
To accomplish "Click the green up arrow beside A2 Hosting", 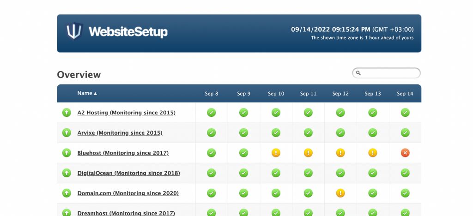I will point(67,113).
